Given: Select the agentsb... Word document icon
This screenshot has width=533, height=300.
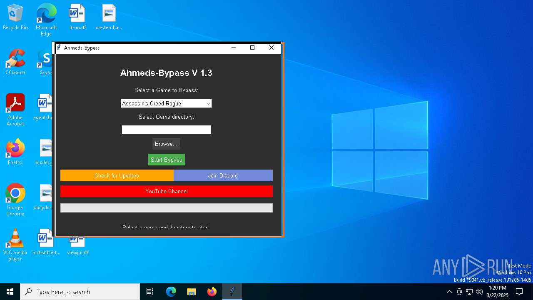Looking at the screenshot, I should point(44,107).
